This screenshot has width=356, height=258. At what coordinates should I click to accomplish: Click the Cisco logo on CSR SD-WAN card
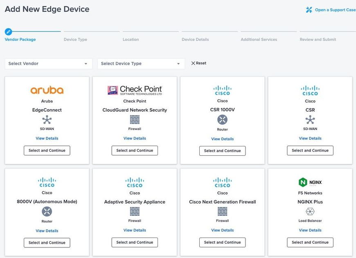310,90
